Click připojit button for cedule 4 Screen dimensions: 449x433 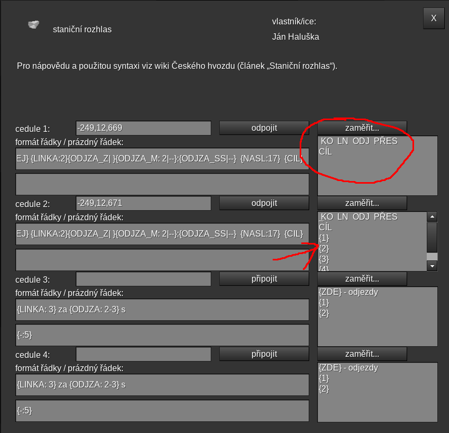[x=264, y=354]
